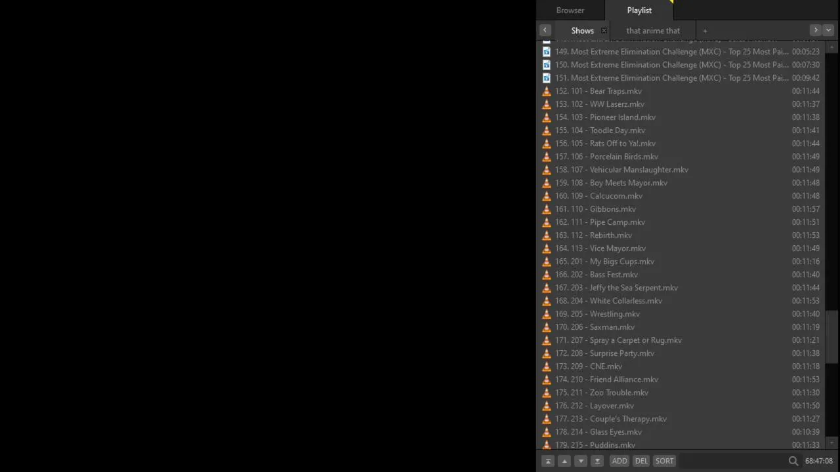Move selected playlist item down one
The image size is (840, 472).
[x=581, y=461]
